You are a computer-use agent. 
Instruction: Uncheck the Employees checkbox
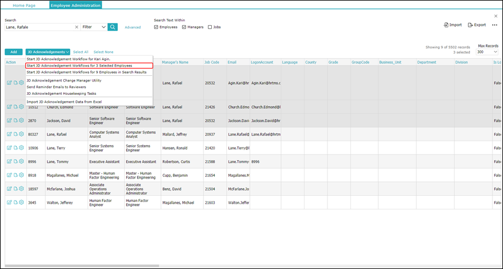coord(156,27)
